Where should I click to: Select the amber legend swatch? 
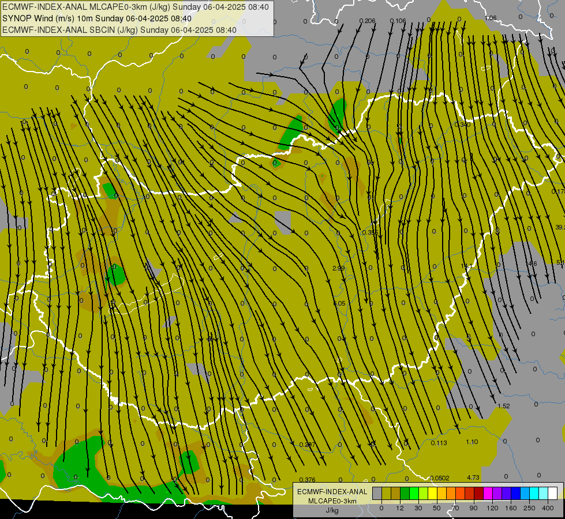tap(441, 493)
